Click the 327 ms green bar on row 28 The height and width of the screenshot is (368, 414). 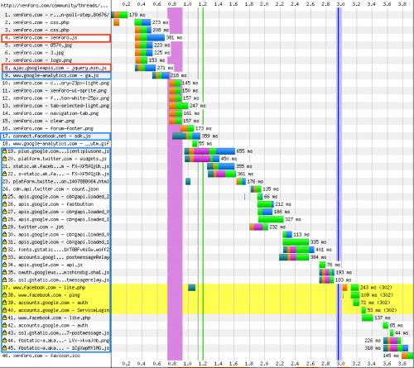(x=271, y=219)
